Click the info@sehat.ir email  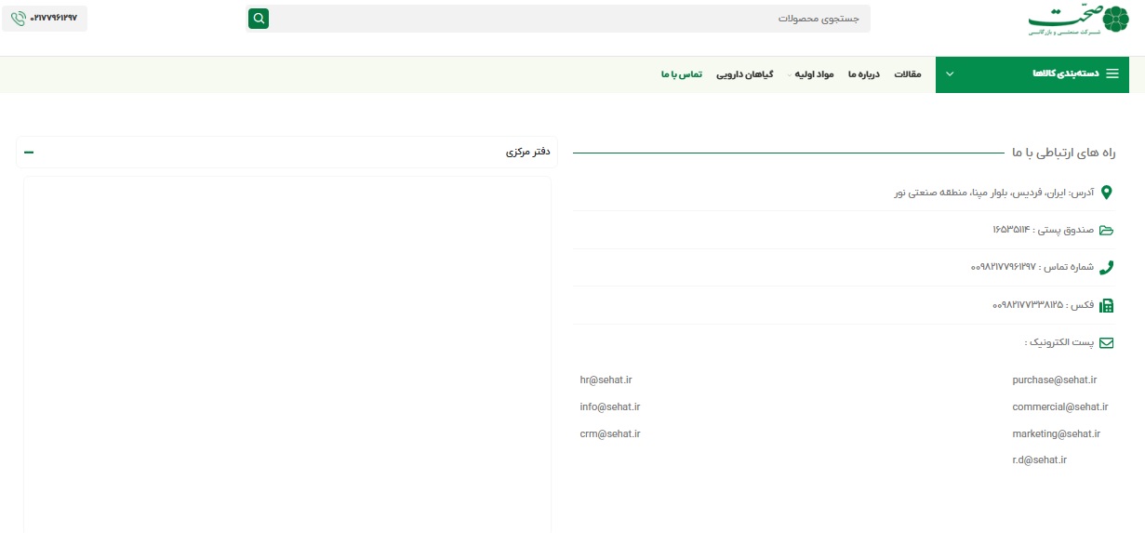click(x=610, y=406)
